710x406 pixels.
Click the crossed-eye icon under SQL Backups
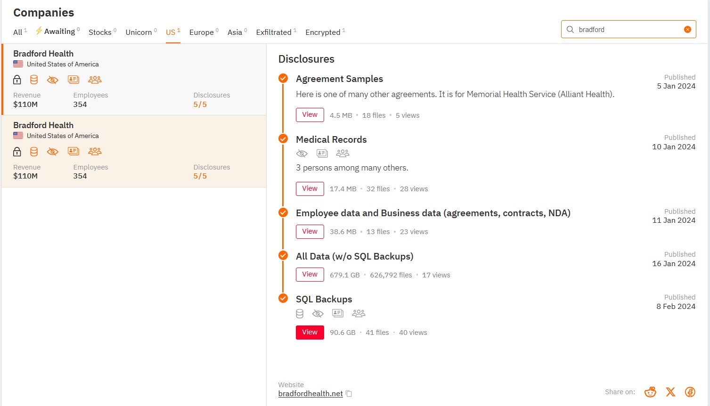pyautogui.click(x=318, y=314)
